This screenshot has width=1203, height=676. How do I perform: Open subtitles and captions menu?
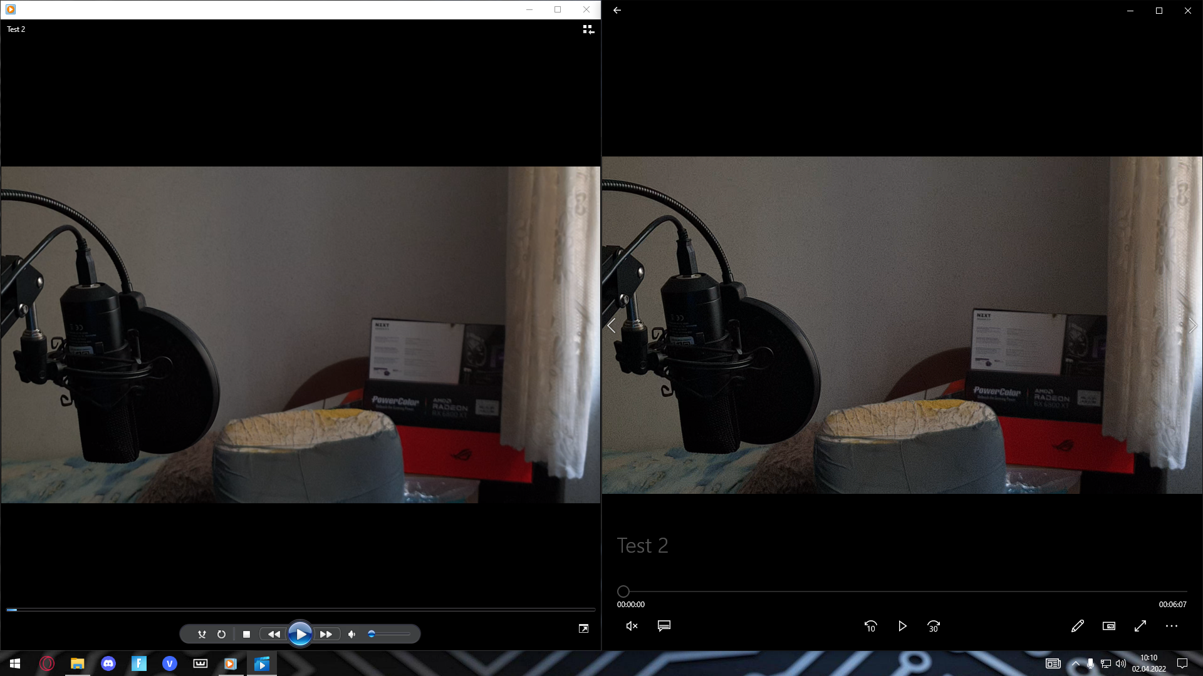pos(664,626)
